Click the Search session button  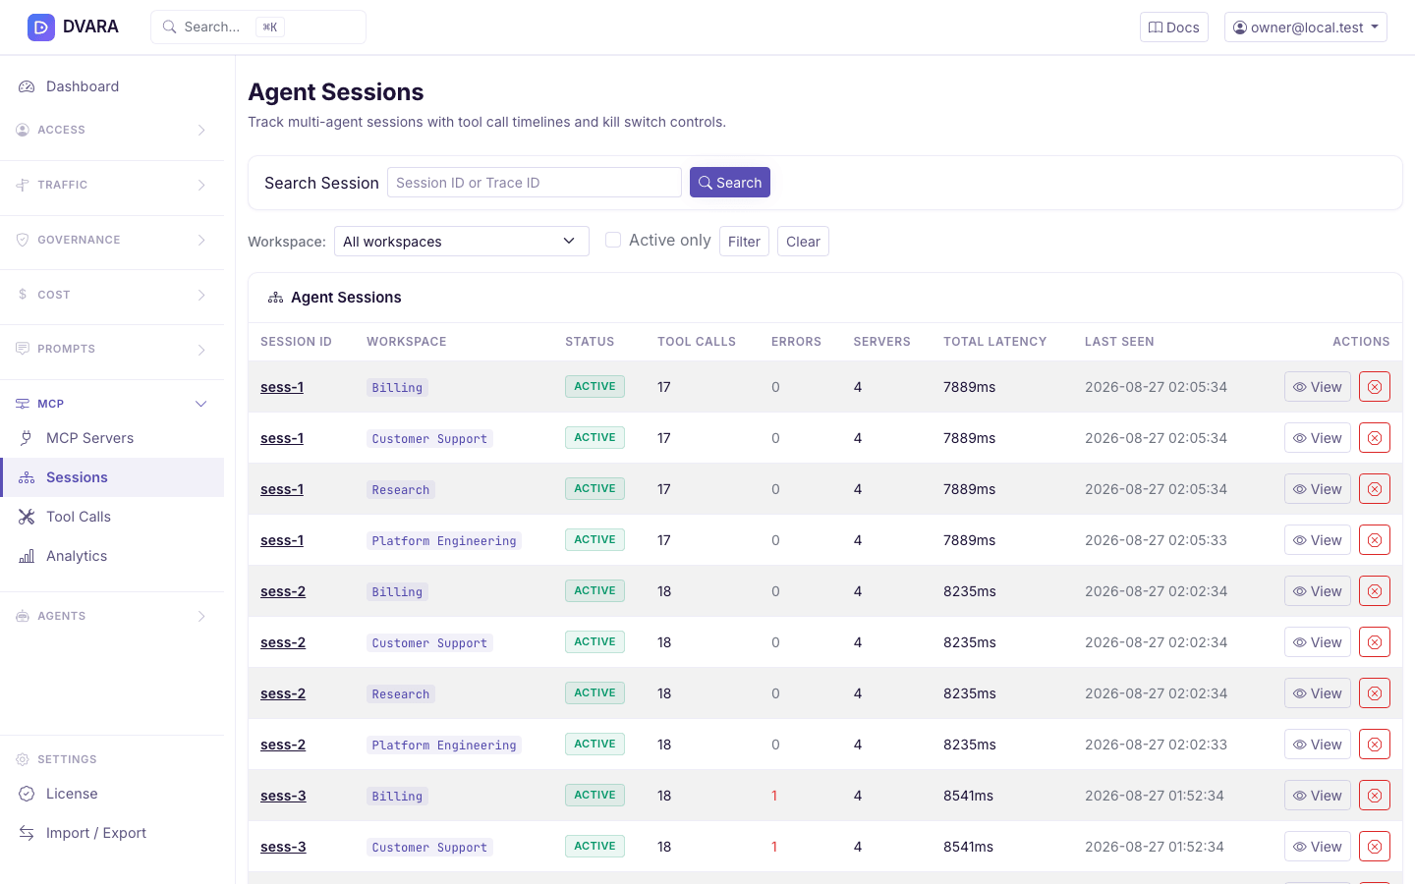click(x=730, y=183)
